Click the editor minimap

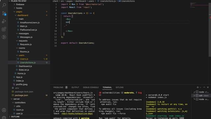coord(199,5)
